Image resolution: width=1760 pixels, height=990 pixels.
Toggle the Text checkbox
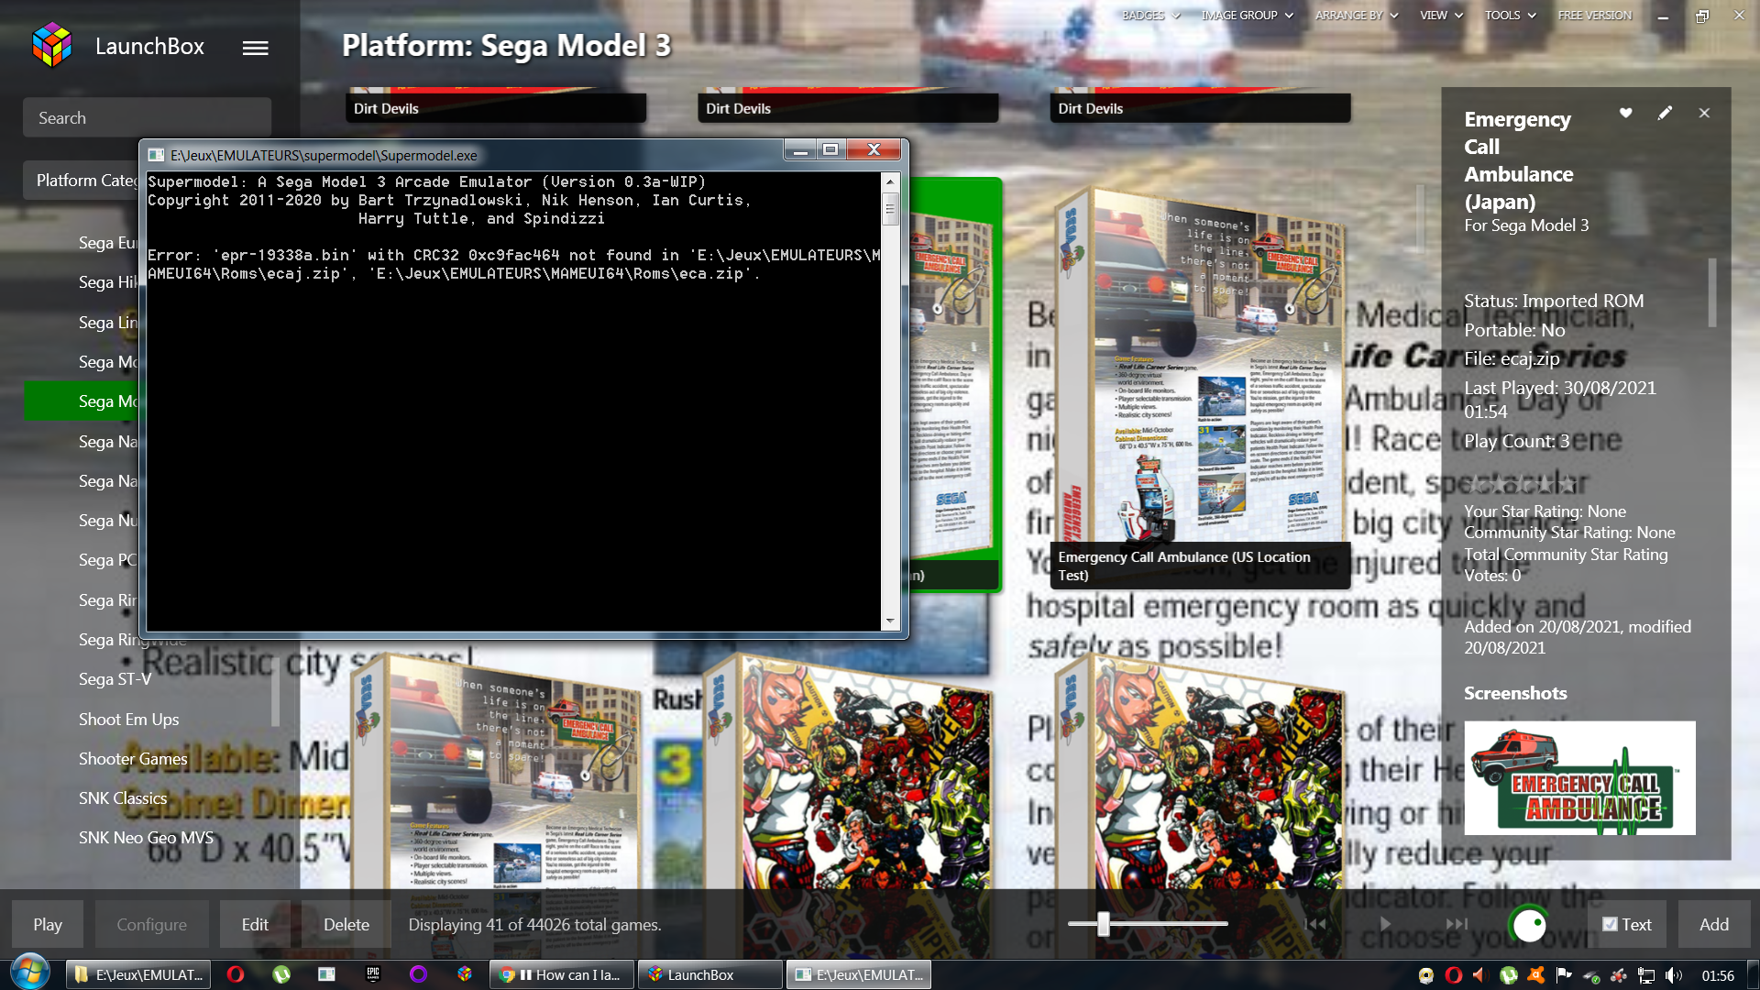tap(1610, 924)
